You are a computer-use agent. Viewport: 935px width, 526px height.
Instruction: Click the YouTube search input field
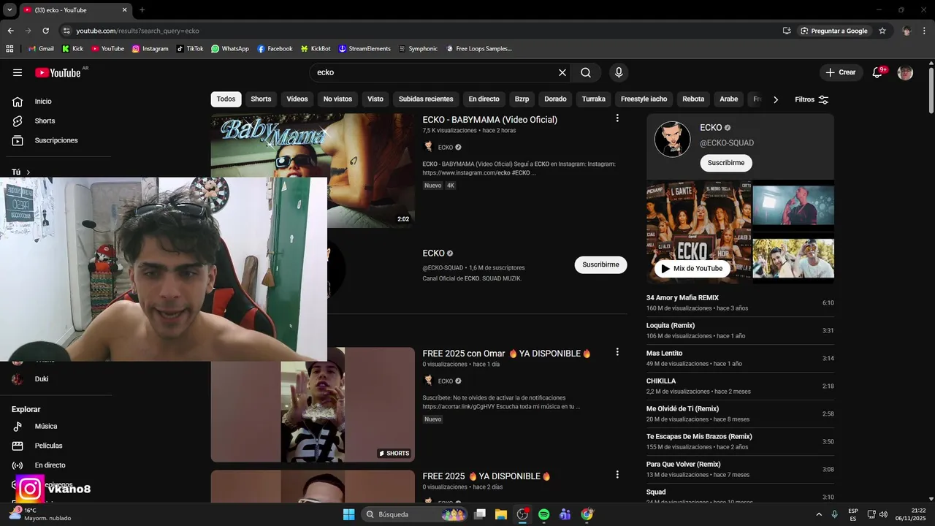435,72
